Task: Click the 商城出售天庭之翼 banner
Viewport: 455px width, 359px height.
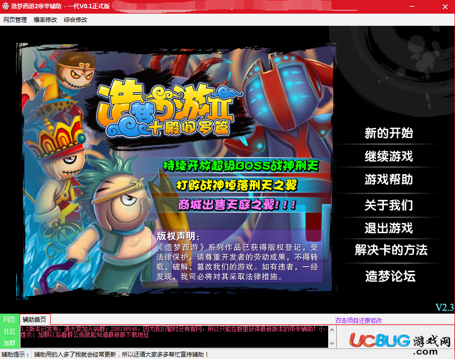Action: [237, 204]
